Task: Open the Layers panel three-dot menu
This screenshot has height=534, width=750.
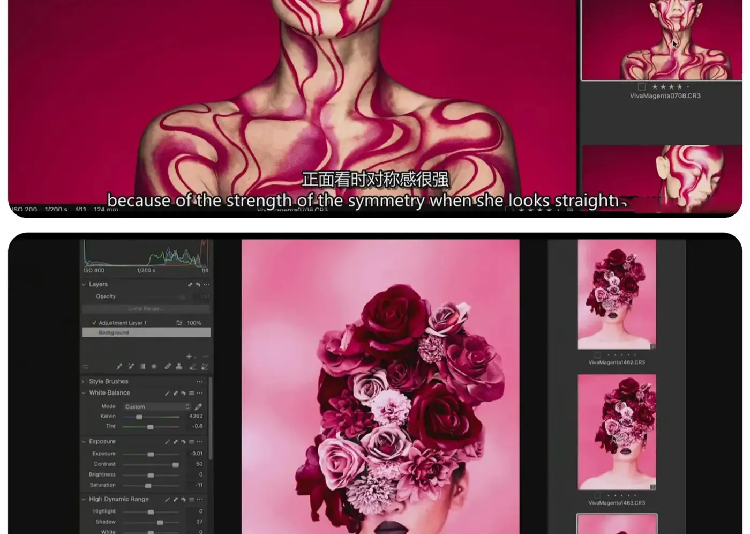Action: pos(206,285)
